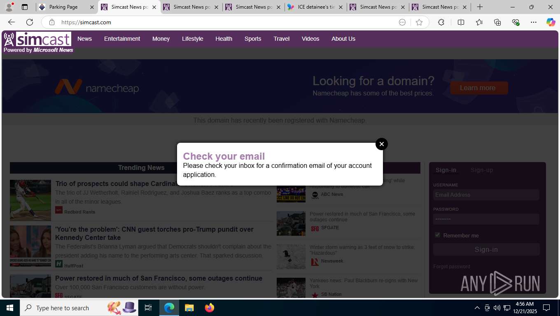
Task: Open the About Us page
Action: coord(343,39)
